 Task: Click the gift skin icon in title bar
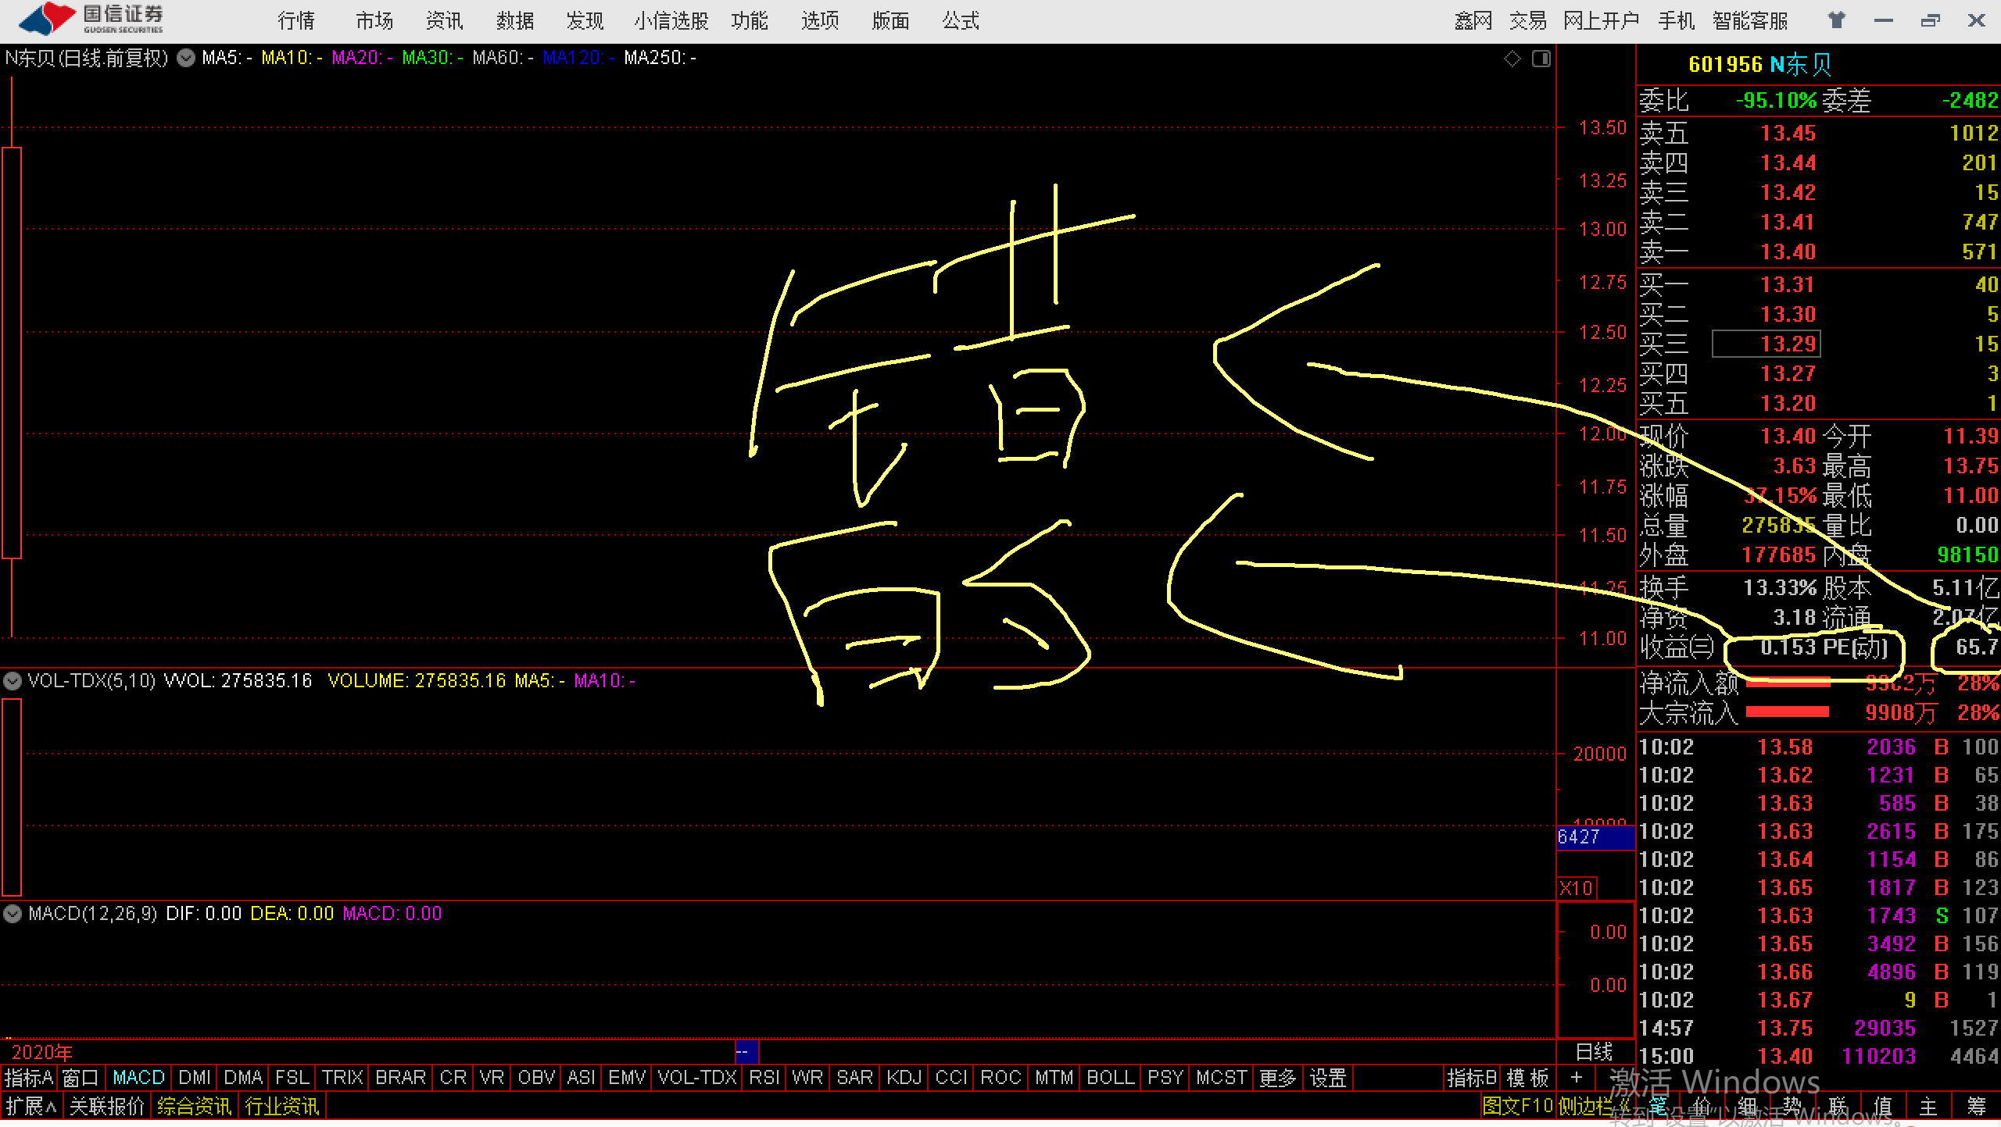(x=1837, y=20)
